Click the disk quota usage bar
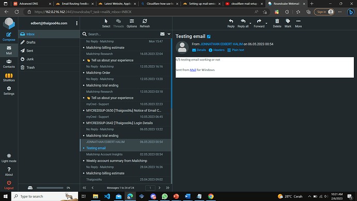The width and height of the screenshot is (357, 201). click(x=50, y=188)
